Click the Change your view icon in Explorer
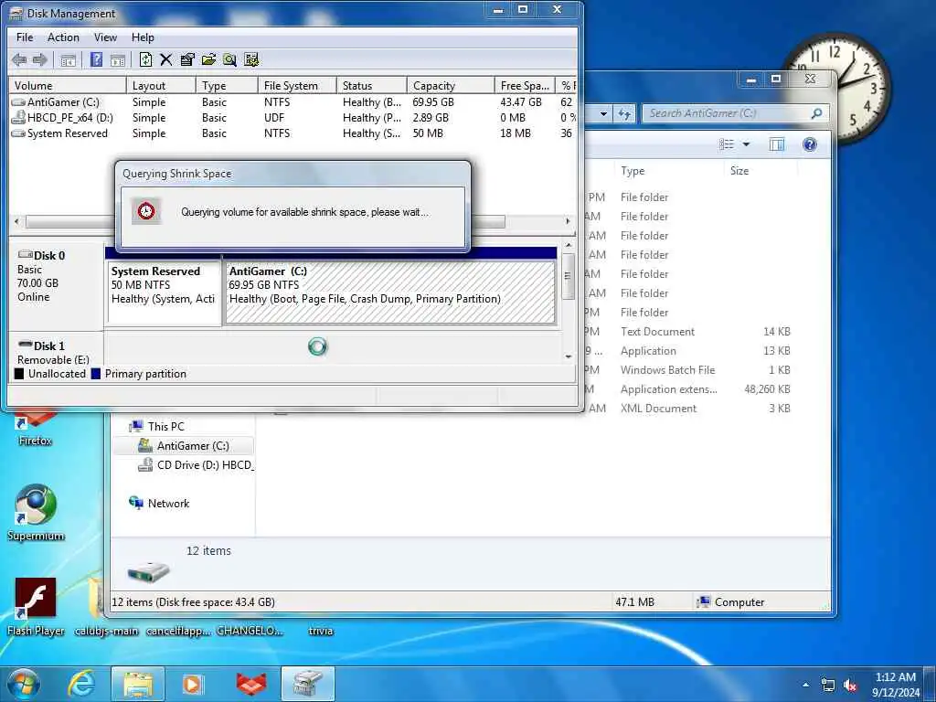936x702 pixels. click(x=727, y=144)
